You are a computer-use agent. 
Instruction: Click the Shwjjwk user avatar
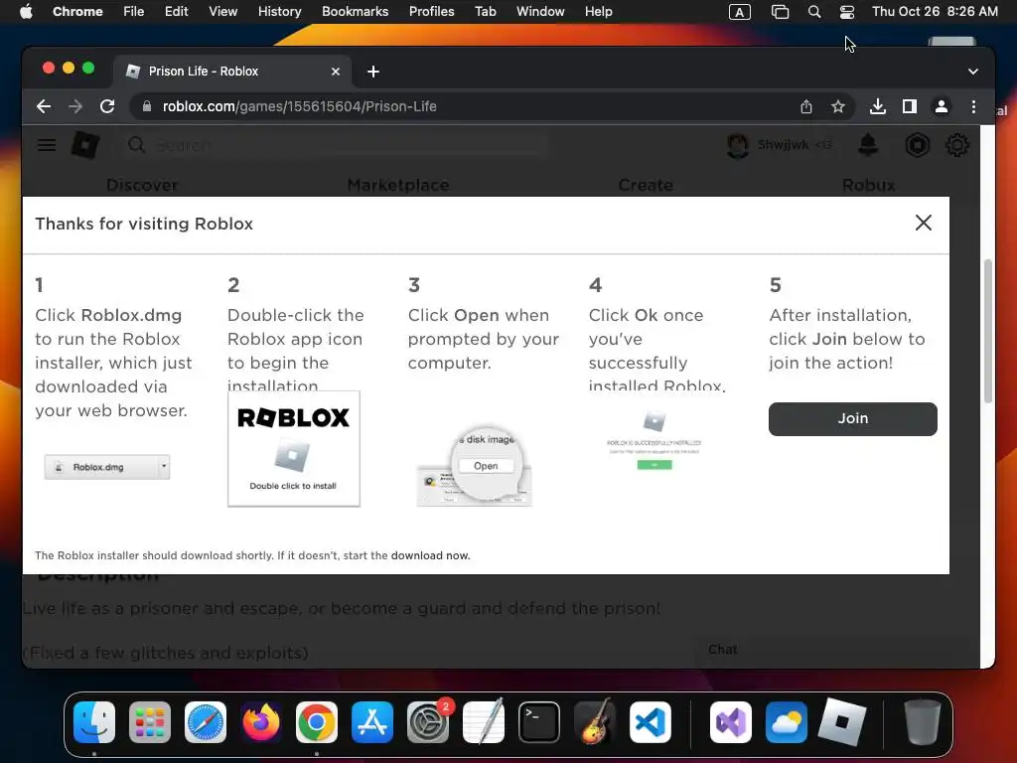pyautogui.click(x=738, y=145)
